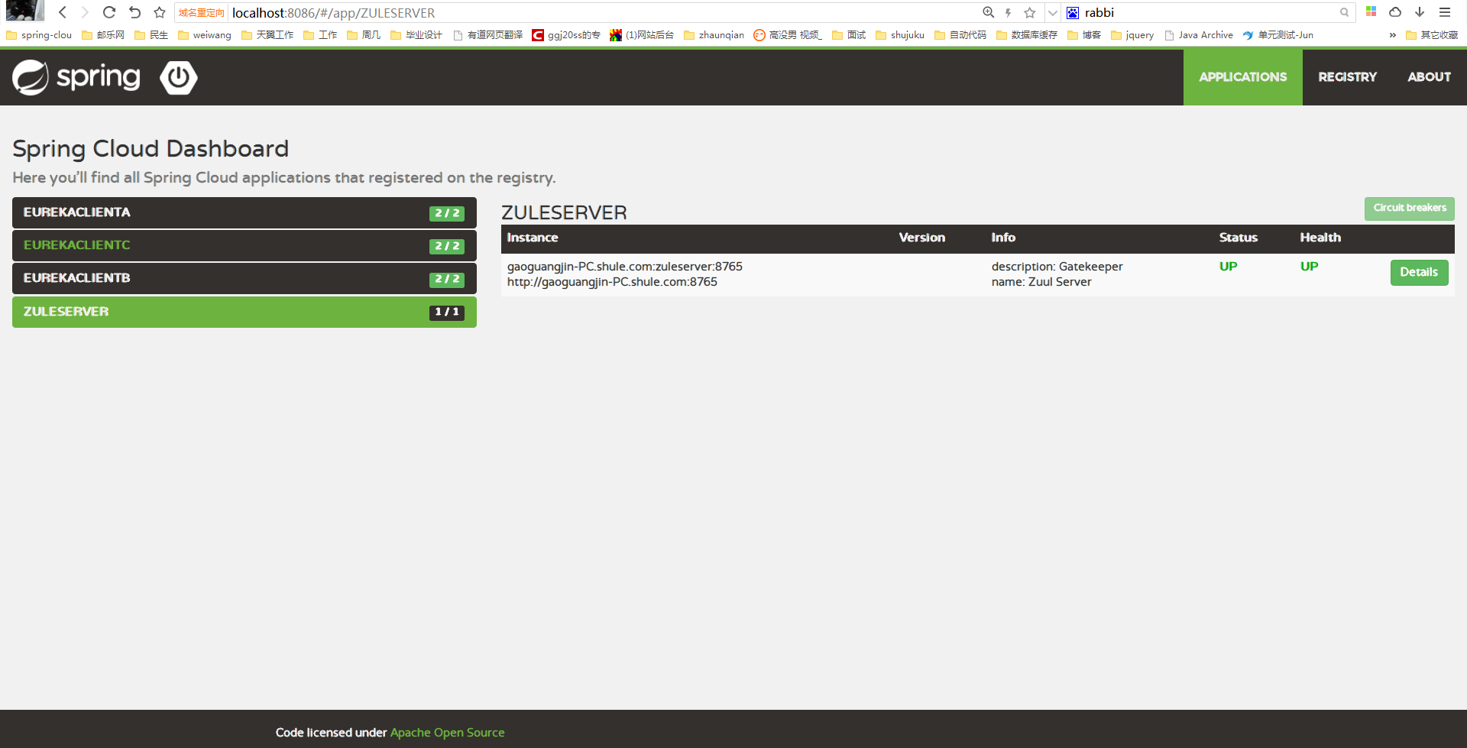The image size is (1467, 748).
Task: Click the instance URL http://gaoguangjin-PC.shule.com:8765
Action: coord(612,282)
